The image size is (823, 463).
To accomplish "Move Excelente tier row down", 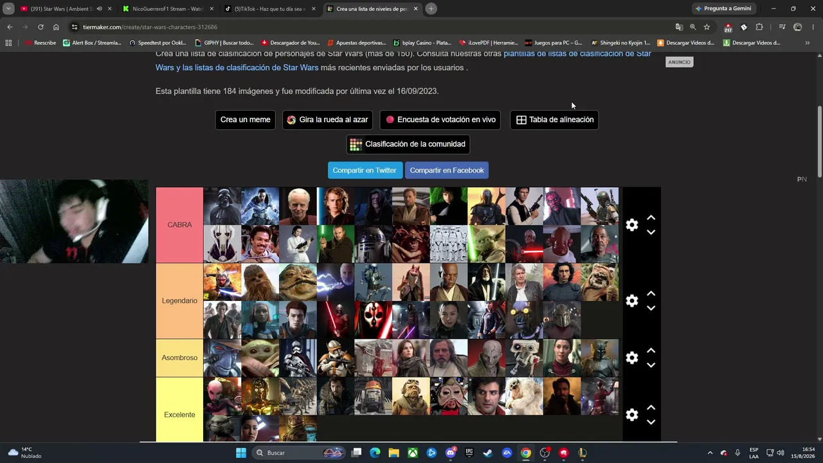I will (651, 422).
